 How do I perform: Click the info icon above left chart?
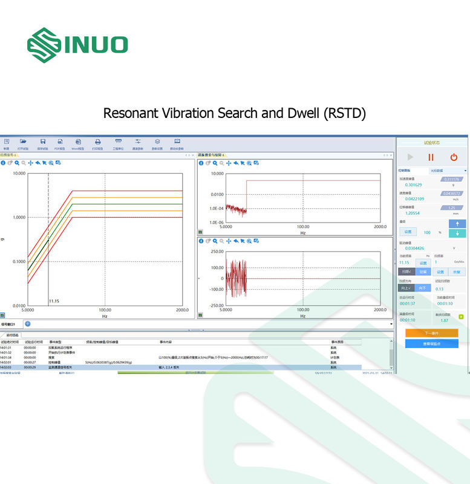pos(3,163)
